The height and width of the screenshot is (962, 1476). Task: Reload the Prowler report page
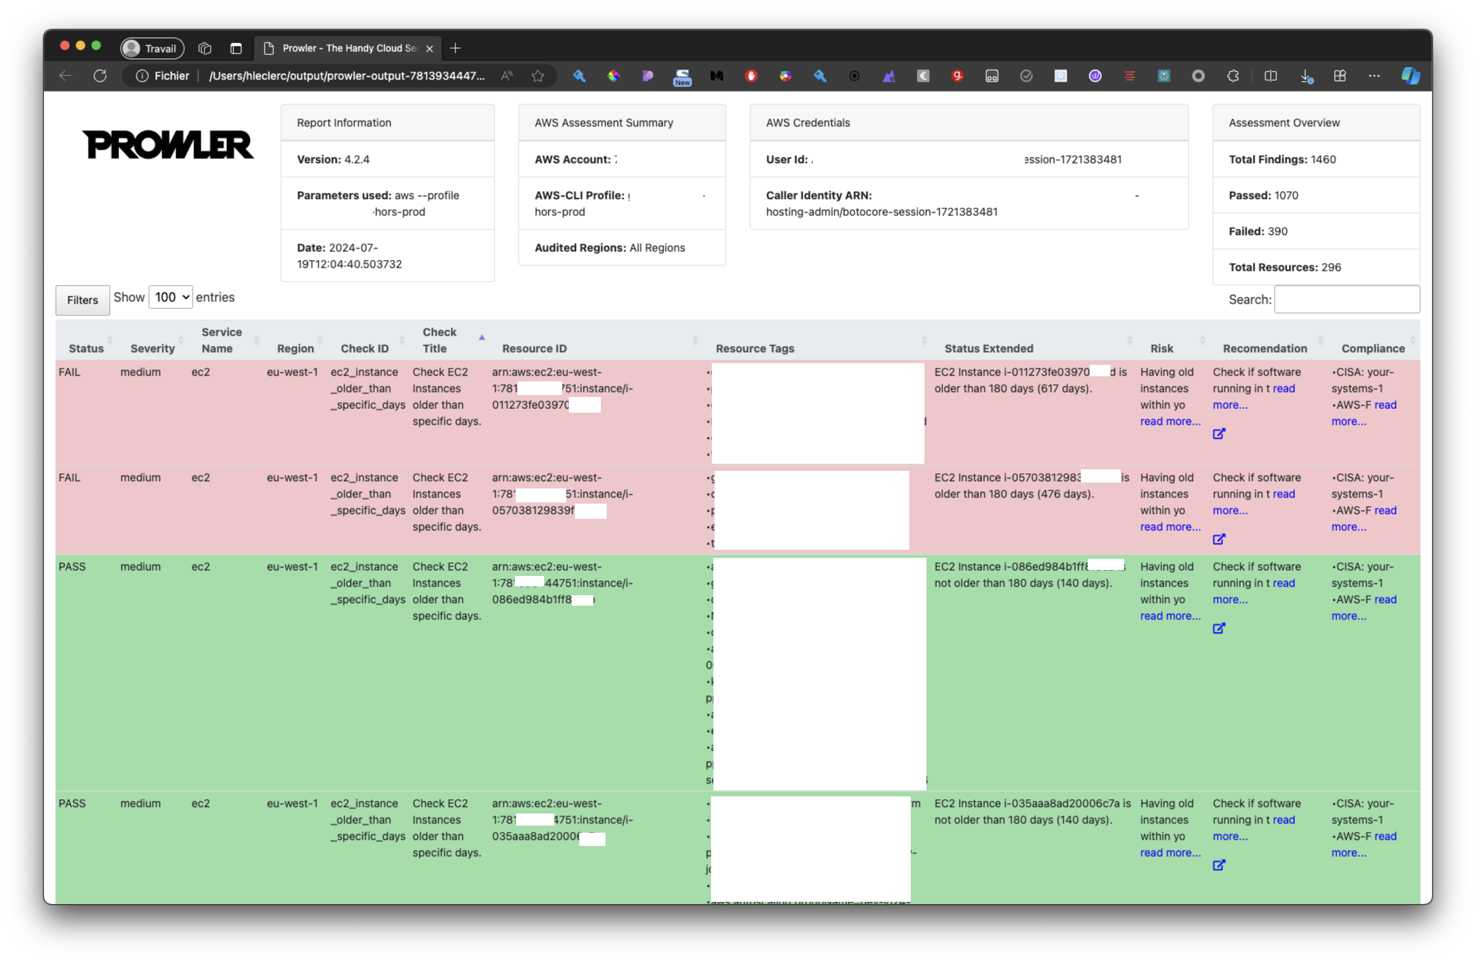pyautogui.click(x=100, y=76)
